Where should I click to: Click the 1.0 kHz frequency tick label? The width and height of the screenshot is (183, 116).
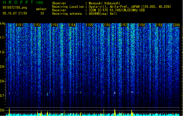coord(2,52)
